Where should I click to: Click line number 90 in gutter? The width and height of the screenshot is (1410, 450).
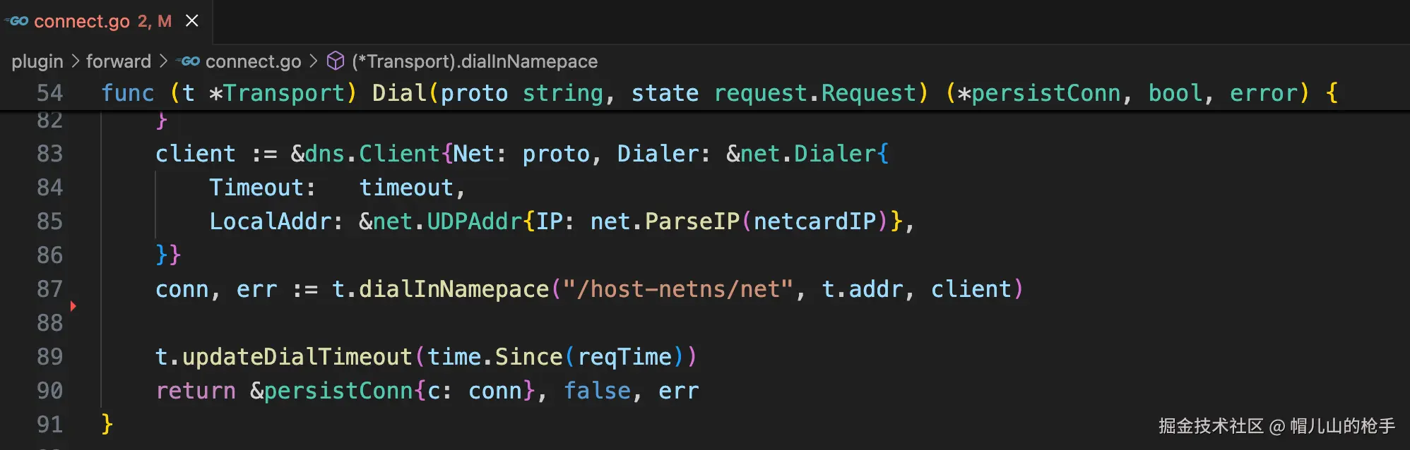click(x=49, y=391)
